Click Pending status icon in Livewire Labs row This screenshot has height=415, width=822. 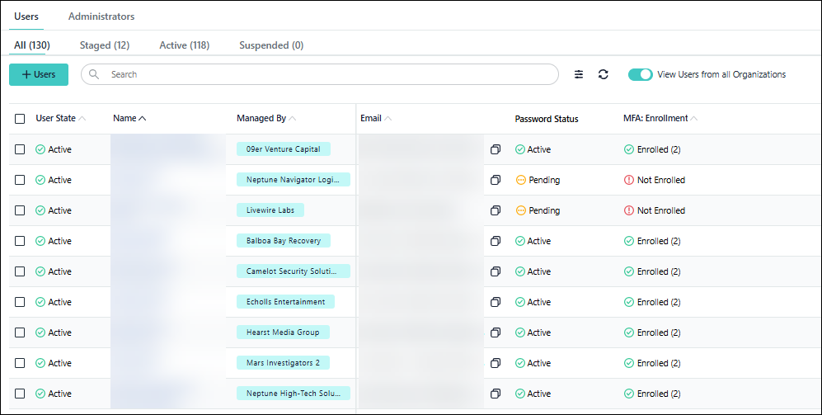pos(520,210)
